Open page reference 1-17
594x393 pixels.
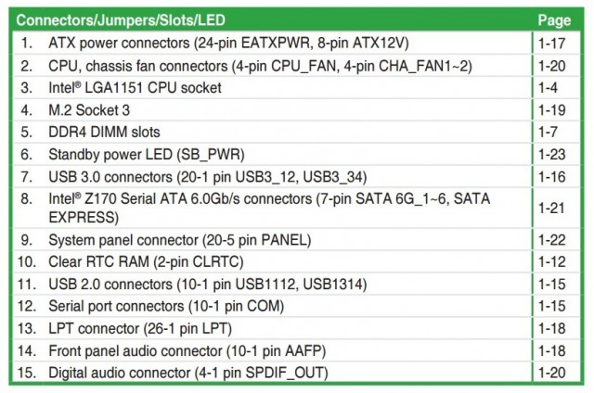pyautogui.click(x=551, y=44)
